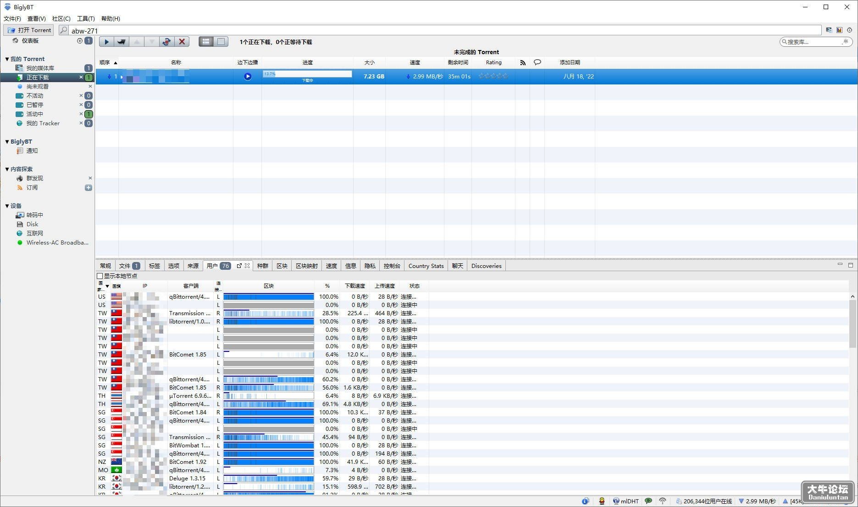Click the 打开 Torrent button
The image size is (858, 507).
point(29,30)
